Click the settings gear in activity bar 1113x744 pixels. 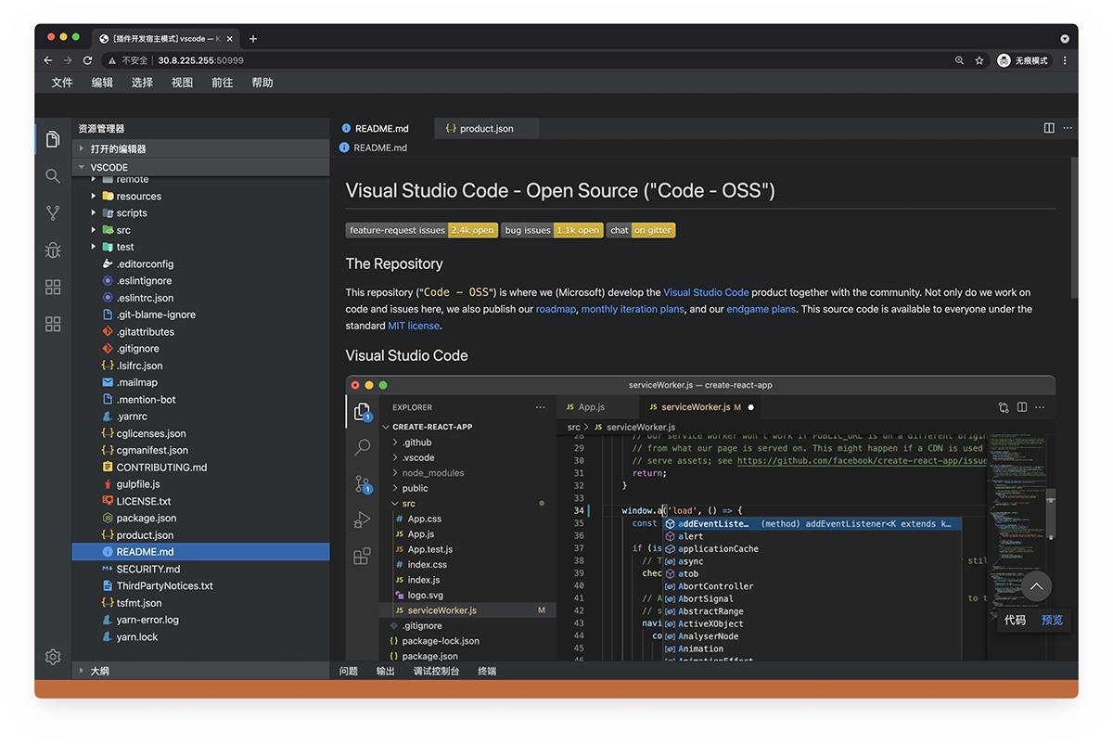click(53, 657)
